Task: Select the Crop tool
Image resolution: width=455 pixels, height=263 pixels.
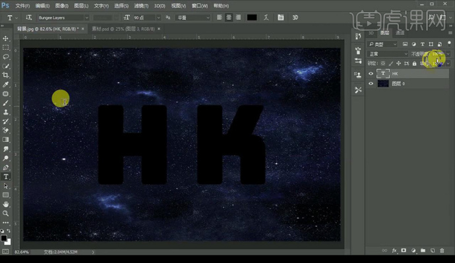Action: click(6, 76)
